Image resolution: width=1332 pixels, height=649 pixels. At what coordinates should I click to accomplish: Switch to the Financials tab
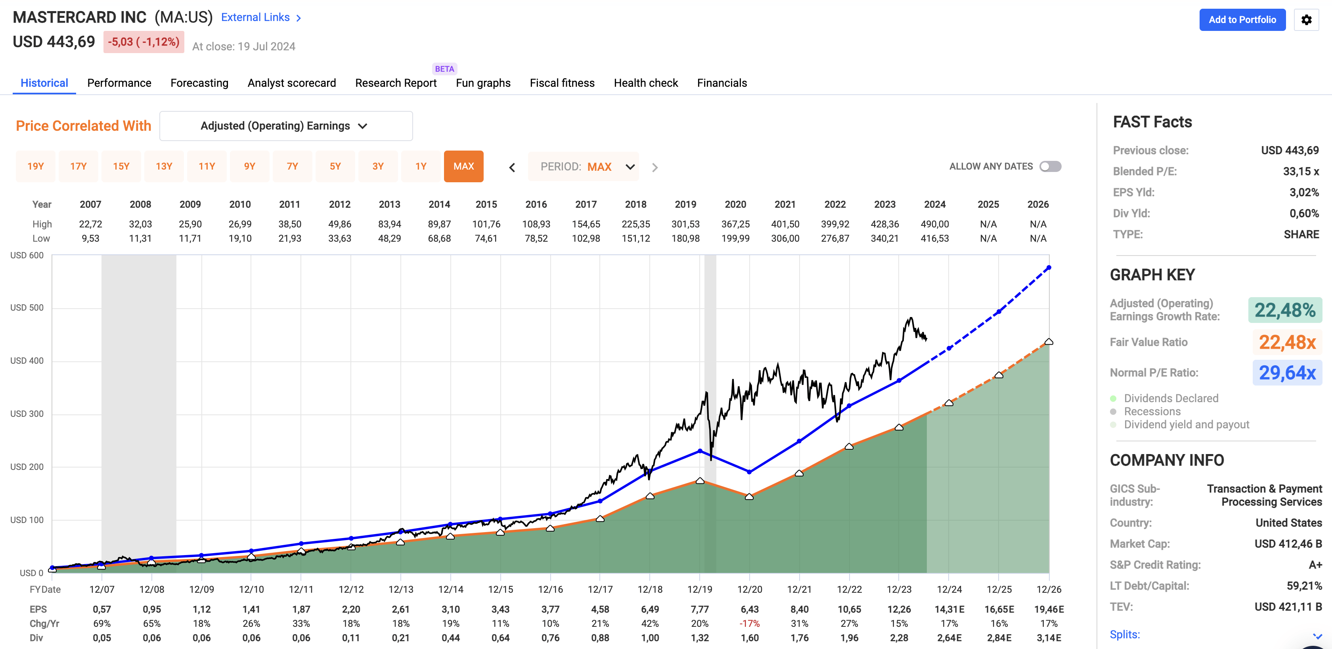[x=722, y=83]
